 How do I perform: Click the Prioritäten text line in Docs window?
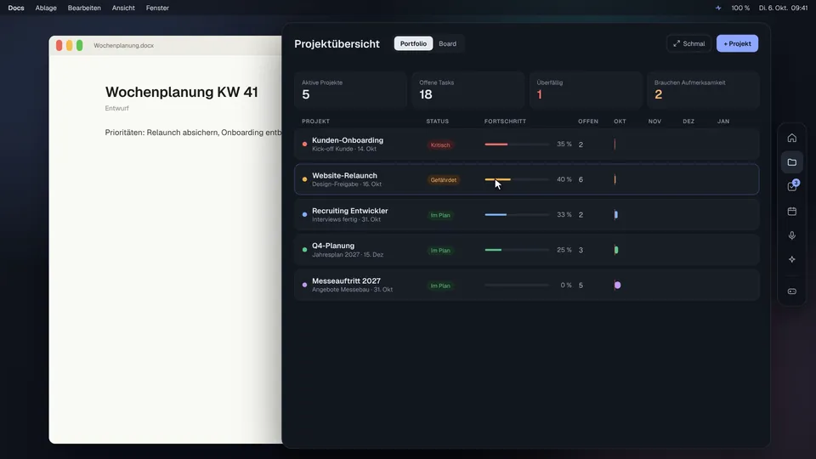(x=193, y=133)
